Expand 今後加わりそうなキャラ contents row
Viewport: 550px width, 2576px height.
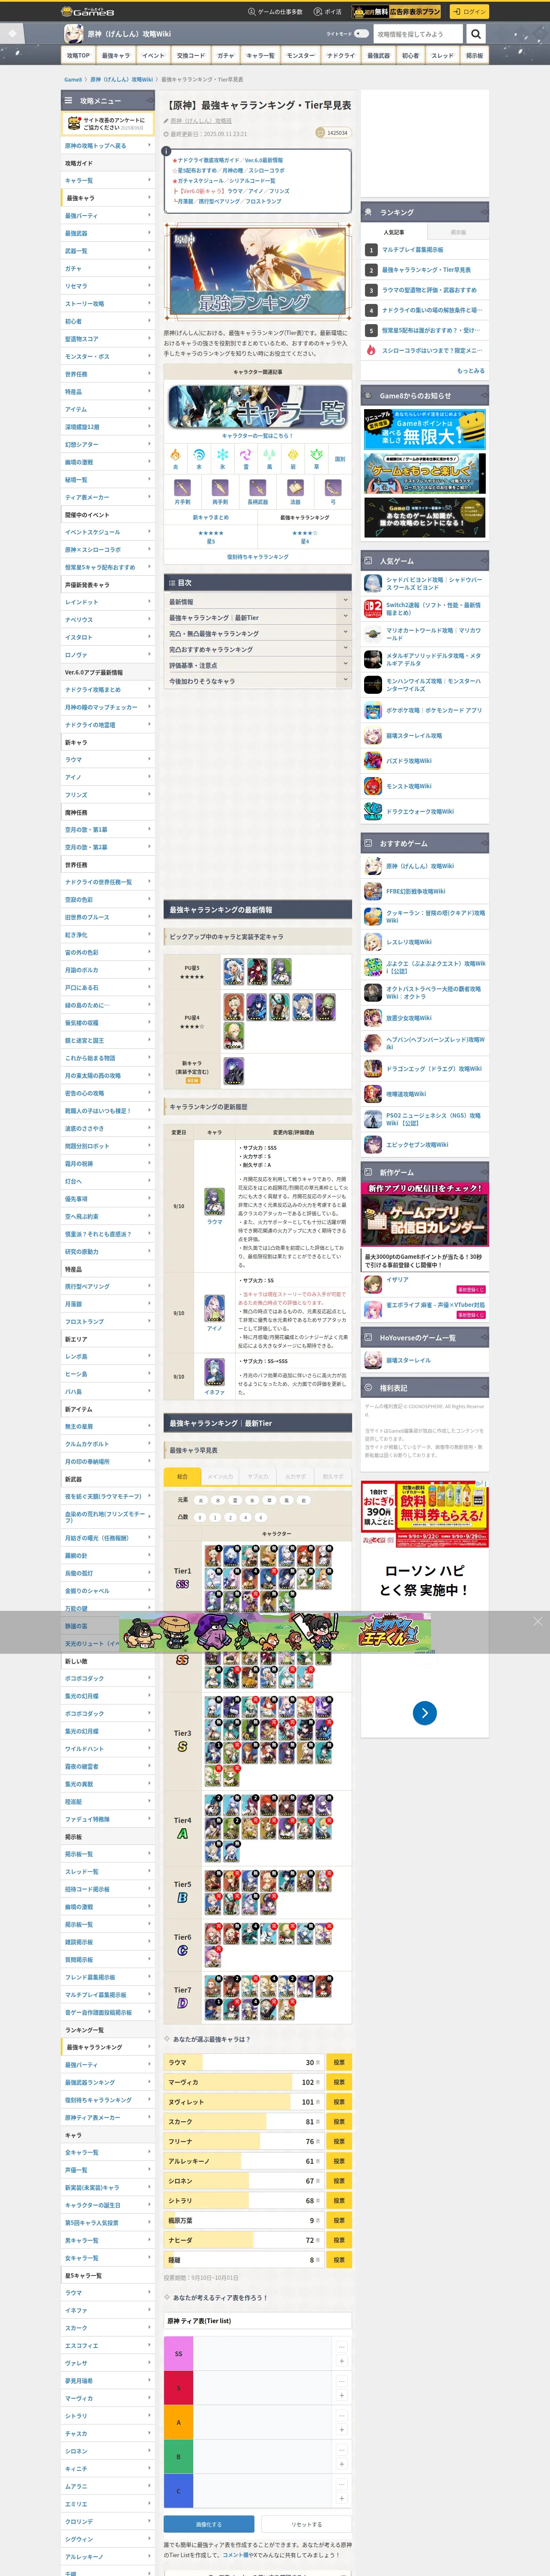[257, 681]
